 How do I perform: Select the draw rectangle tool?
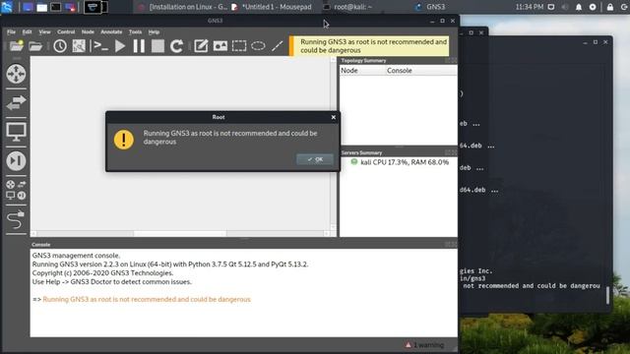click(239, 46)
